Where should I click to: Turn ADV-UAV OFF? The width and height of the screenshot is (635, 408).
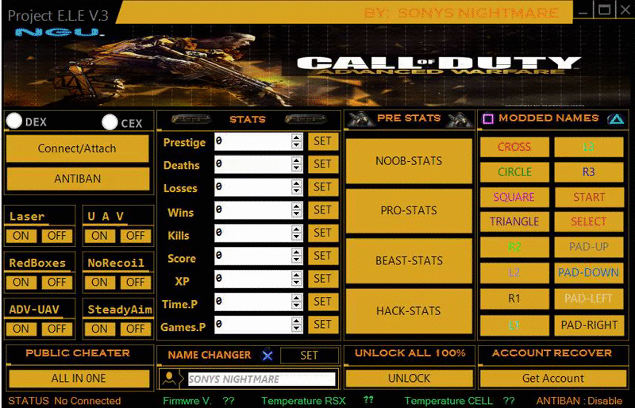pos(57,329)
